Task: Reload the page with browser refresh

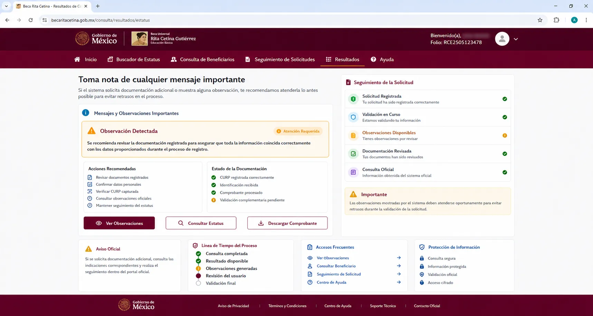Action: pyautogui.click(x=31, y=20)
